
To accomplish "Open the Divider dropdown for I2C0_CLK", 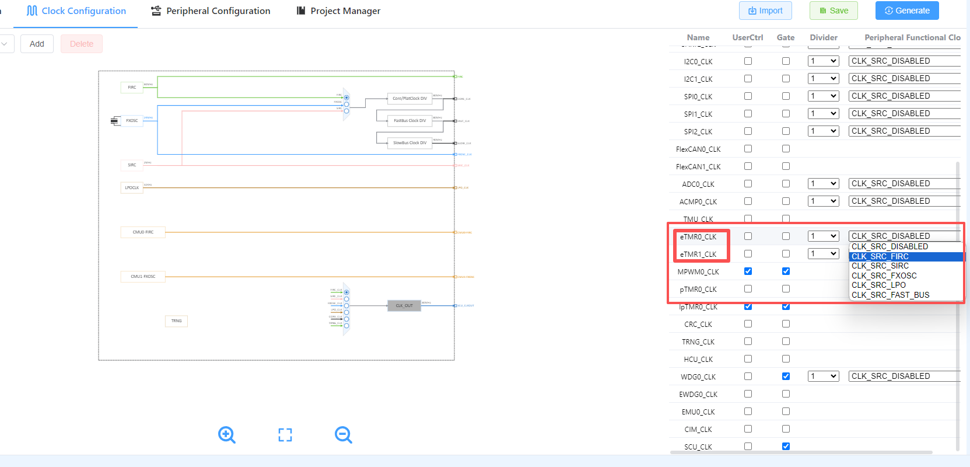I will (x=824, y=61).
